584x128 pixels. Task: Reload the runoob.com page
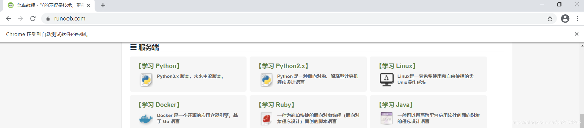coord(33,19)
